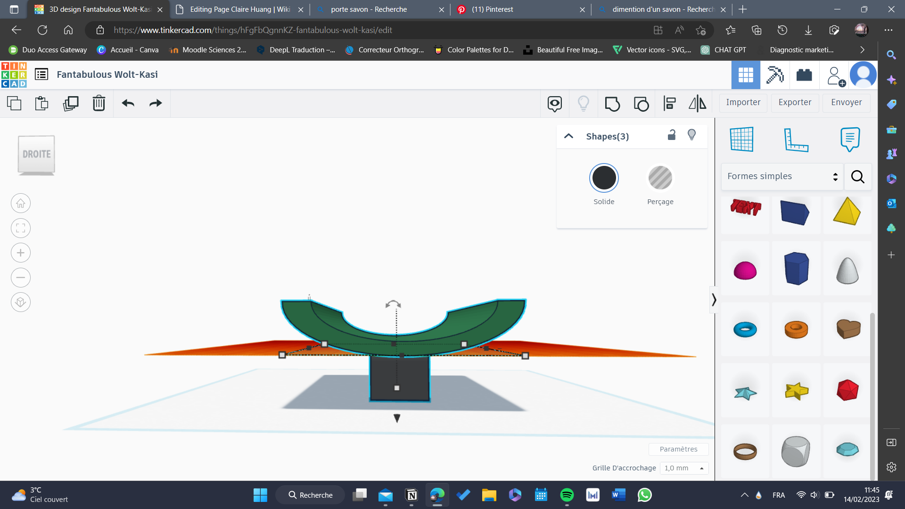
Task: Open the design list menu icon
Action: click(x=41, y=74)
